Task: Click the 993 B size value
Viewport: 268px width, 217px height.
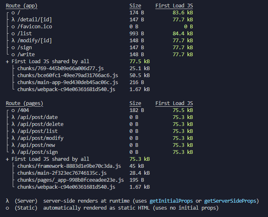Action: tap(137, 34)
